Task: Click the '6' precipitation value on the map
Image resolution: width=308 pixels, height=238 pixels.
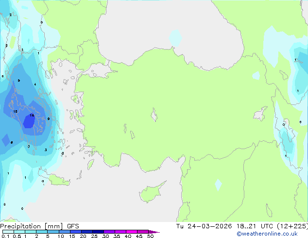Action: click(x=12, y=143)
